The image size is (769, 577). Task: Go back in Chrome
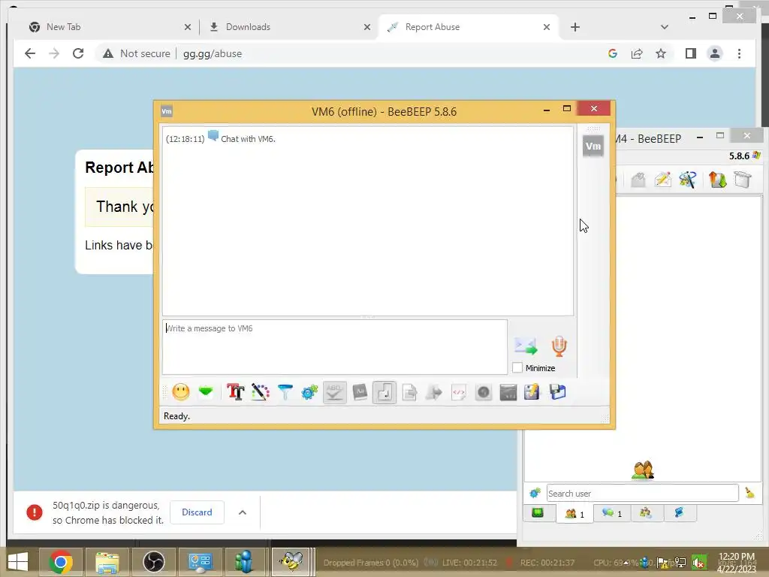tap(30, 53)
